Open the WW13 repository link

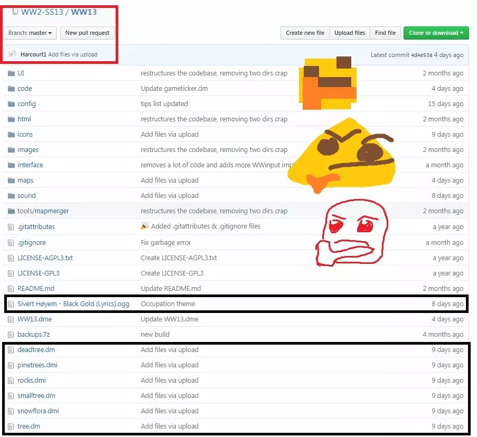click(84, 12)
